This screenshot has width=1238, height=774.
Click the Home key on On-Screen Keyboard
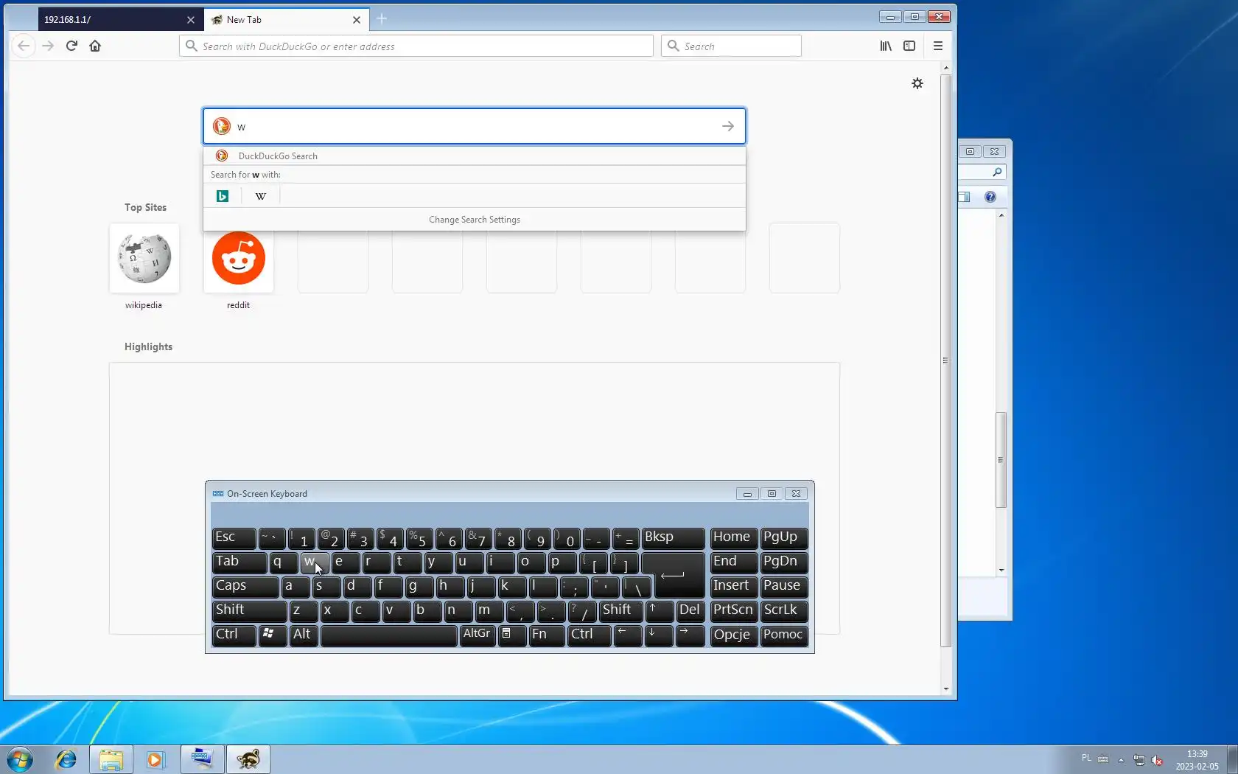pyautogui.click(x=734, y=538)
